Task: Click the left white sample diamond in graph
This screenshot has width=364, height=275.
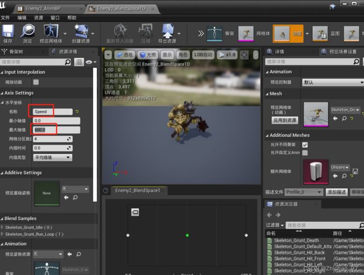Action: point(128,235)
